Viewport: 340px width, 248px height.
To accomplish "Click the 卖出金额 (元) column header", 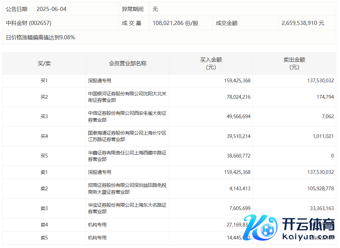I will click(294, 64).
